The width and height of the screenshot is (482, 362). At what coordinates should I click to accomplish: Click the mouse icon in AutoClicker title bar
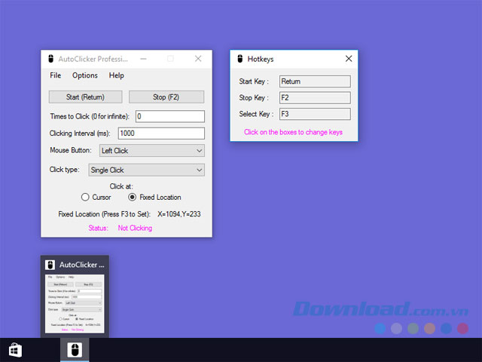tap(51, 59)
